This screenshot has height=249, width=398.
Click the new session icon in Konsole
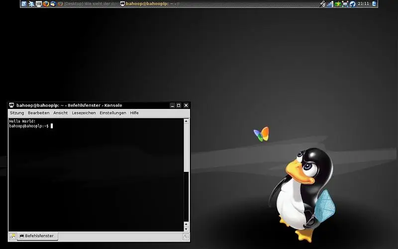[x=12, y=237]
